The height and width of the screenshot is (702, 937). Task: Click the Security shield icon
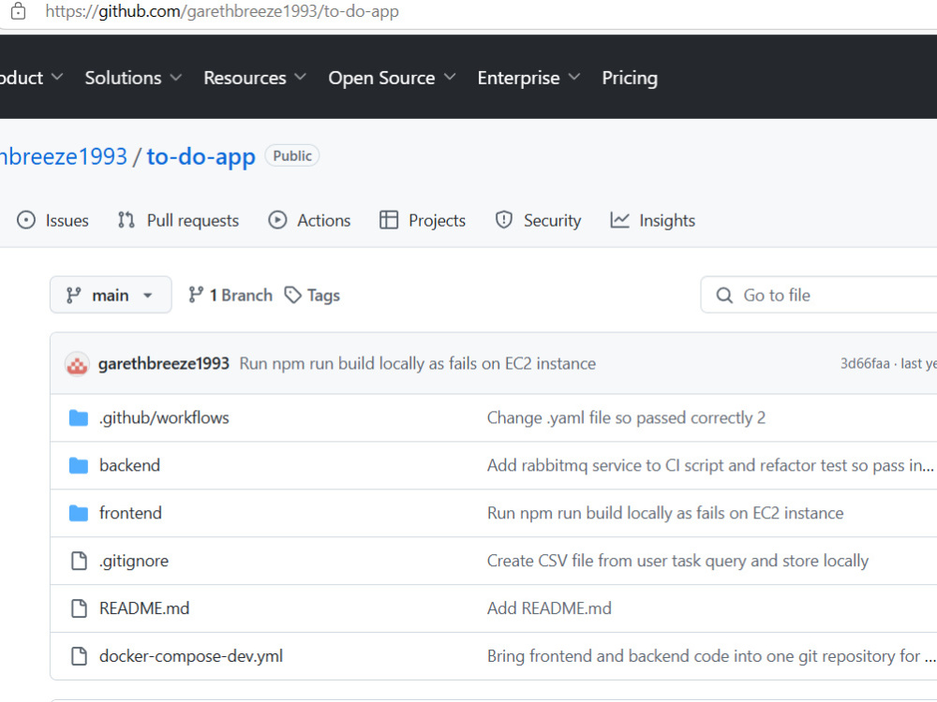pos(504,220)
